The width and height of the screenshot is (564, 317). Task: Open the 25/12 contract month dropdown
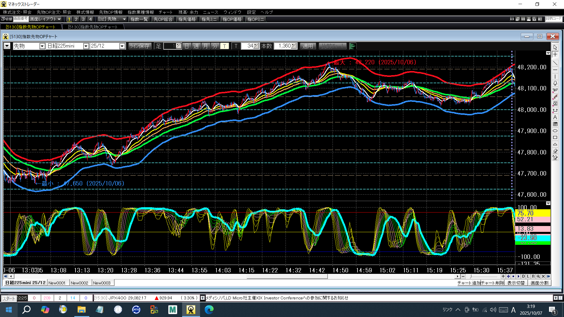coord(122,46)
